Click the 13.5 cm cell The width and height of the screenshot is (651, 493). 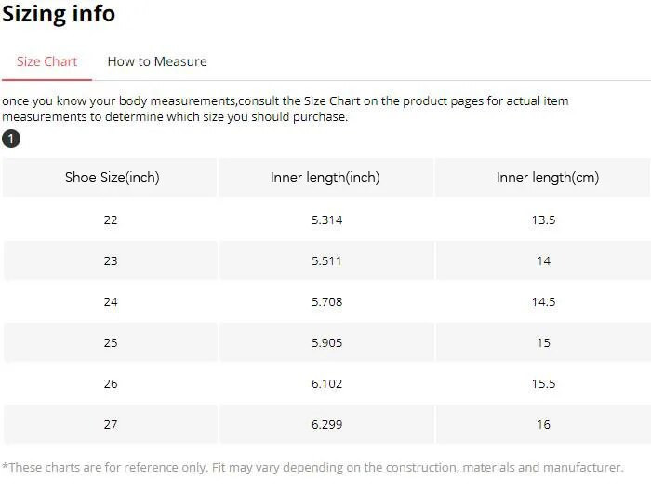(543, 220)
